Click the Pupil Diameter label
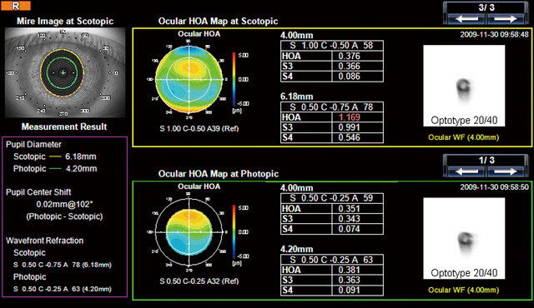 [x=33, y=144]
